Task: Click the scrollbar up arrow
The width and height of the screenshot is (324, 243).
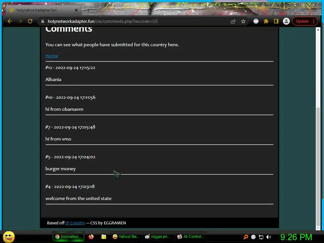Action: 318,30
